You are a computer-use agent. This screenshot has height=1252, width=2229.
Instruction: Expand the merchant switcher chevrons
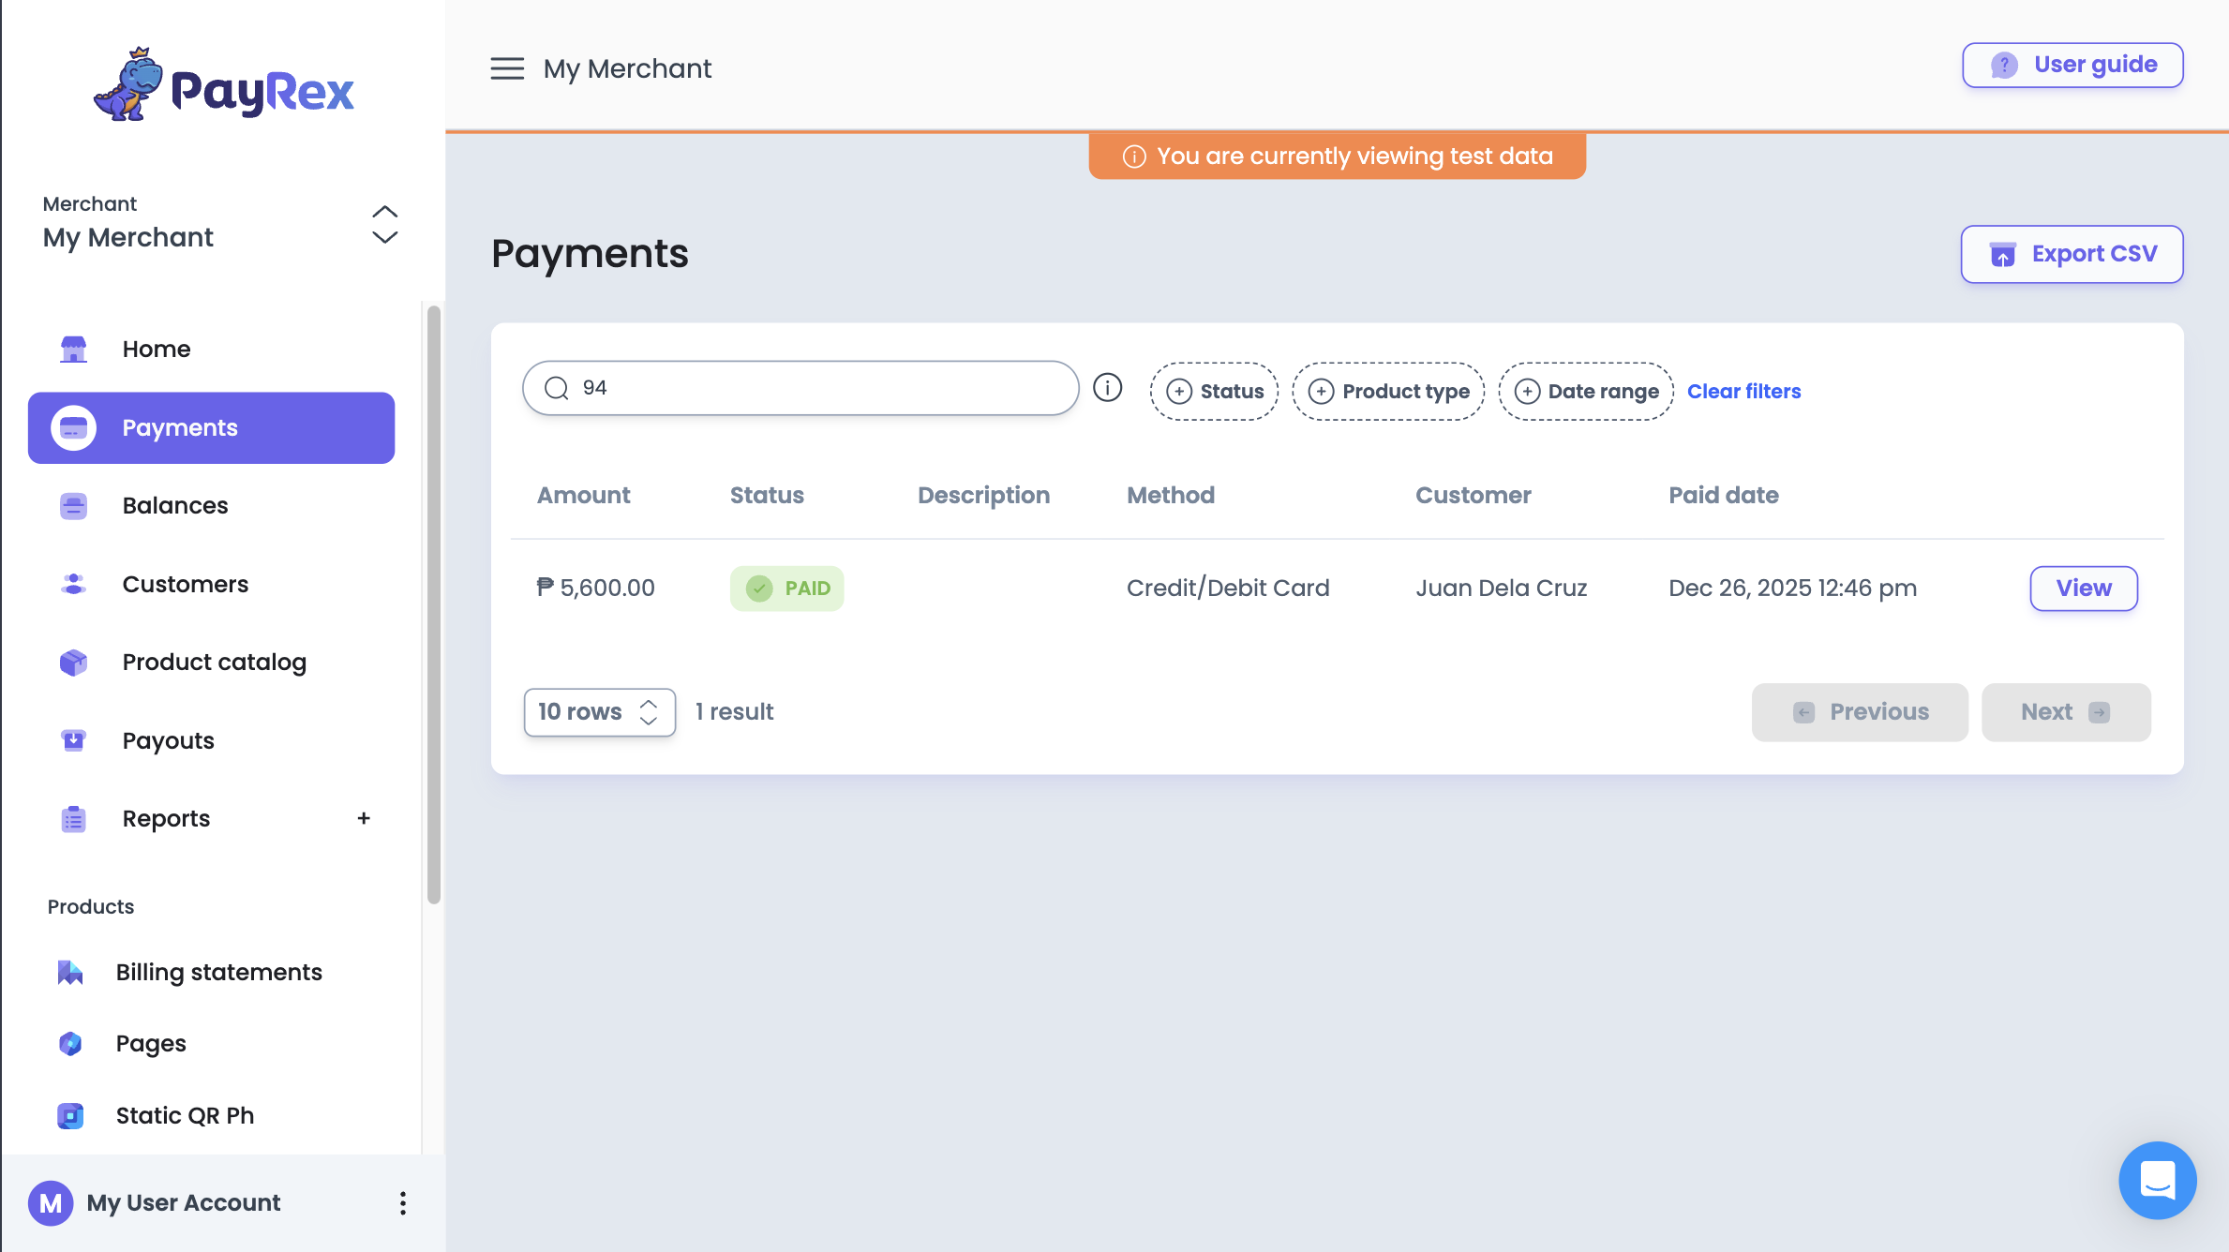pos(384,225)
